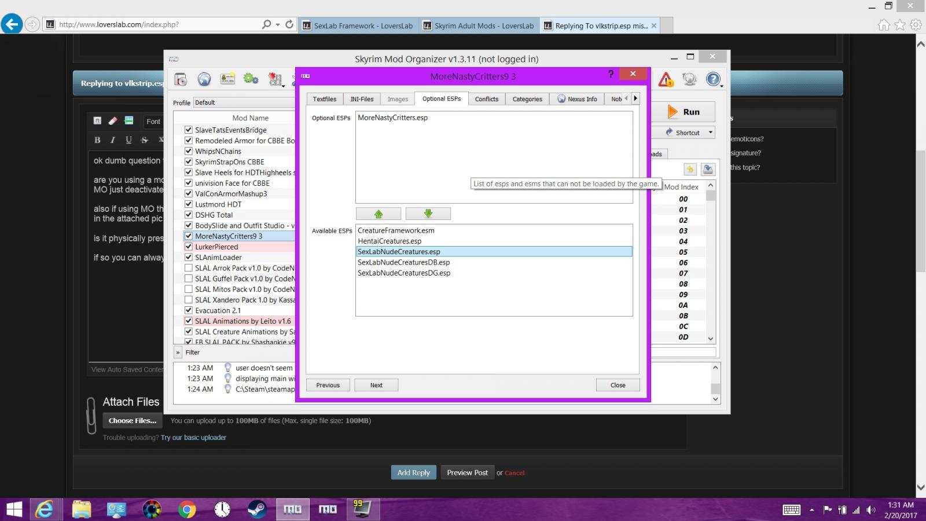Open the blue Help question-mark icon

click(x=713, y=79)
